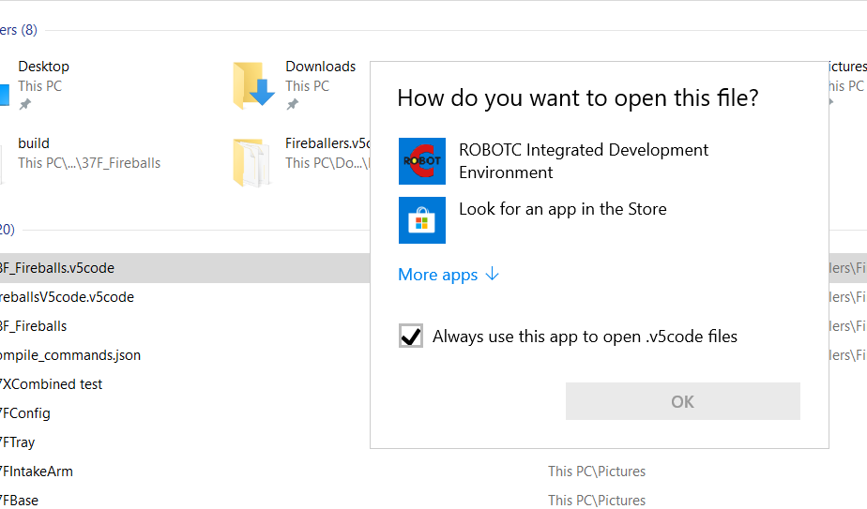Select the Fireballs.v5code file row
The height and width of the screenshot is (509, 867).
185,268
